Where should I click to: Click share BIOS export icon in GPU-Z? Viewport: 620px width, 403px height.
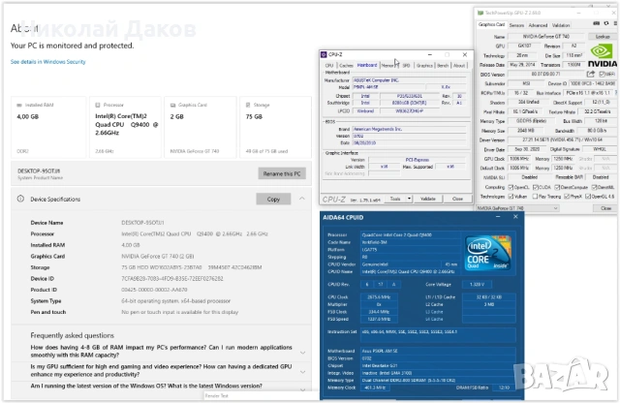pos(591,74)
